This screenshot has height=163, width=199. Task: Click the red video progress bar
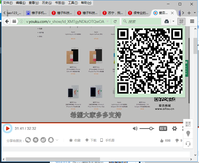click(92, 123)
